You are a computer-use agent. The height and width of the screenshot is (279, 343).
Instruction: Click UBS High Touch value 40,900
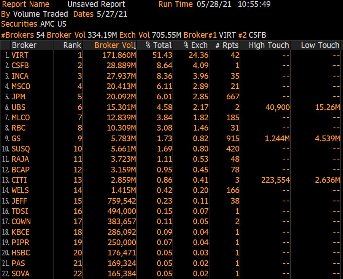(278, 107)
